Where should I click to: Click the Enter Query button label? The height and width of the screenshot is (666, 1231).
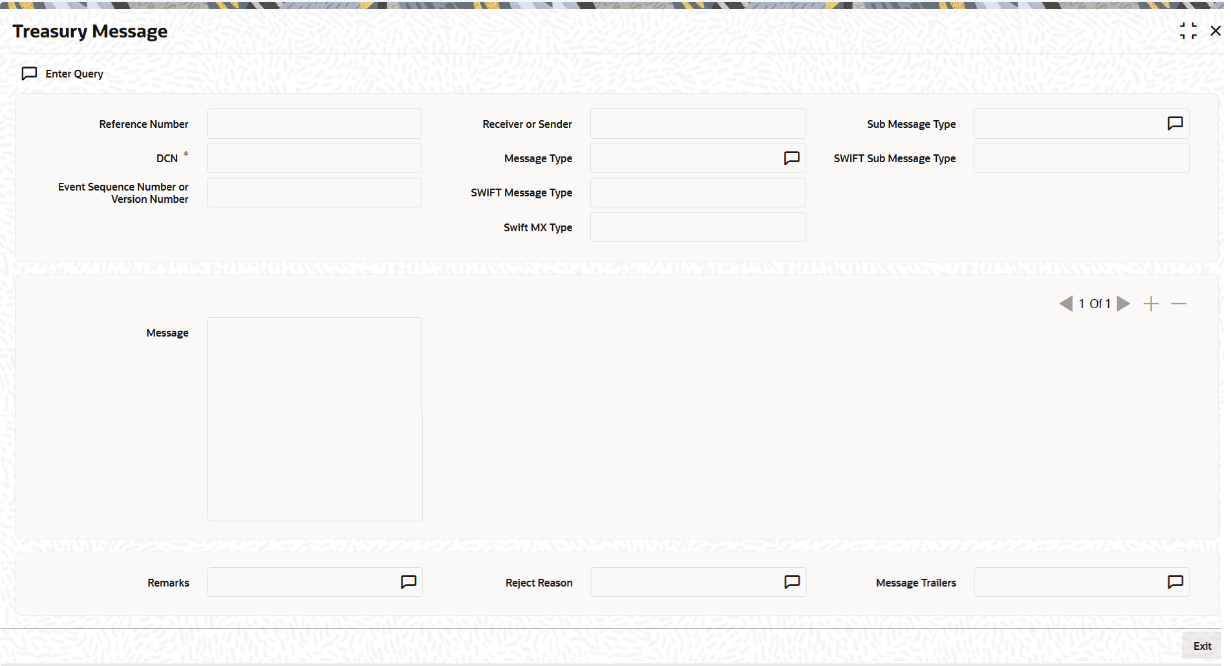74,74
